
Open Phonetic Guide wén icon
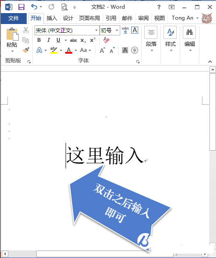[125, 30]
